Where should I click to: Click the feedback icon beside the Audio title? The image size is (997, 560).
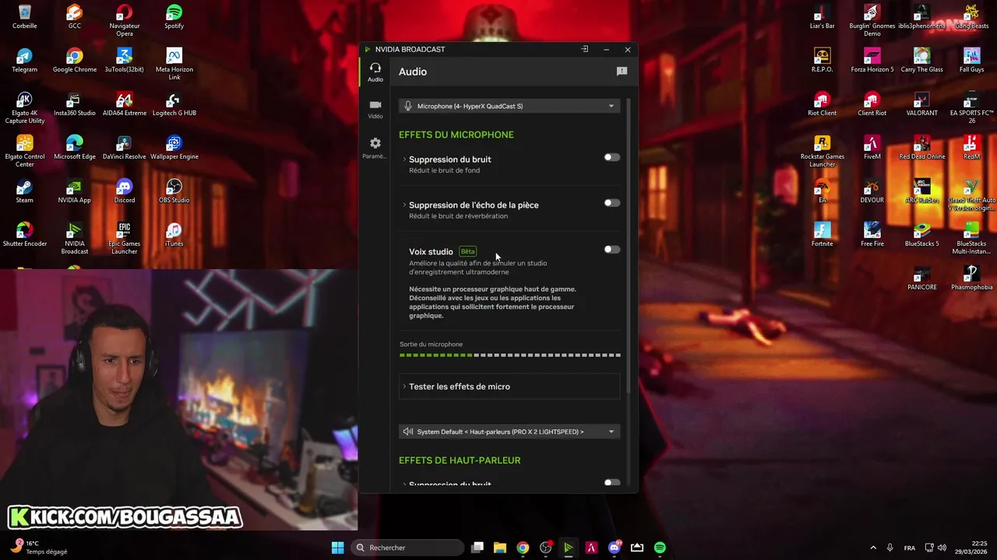click(622, 72)
